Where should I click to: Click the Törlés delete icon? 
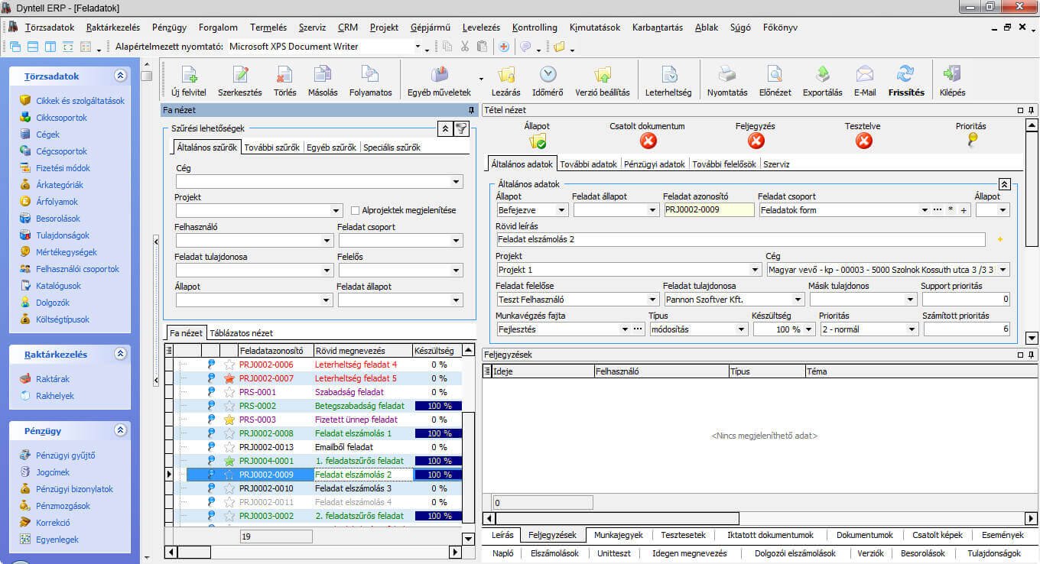coord(284,75)
